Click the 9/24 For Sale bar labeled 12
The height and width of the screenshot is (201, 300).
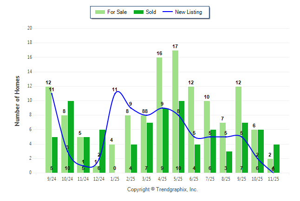[x=49, y=130]
